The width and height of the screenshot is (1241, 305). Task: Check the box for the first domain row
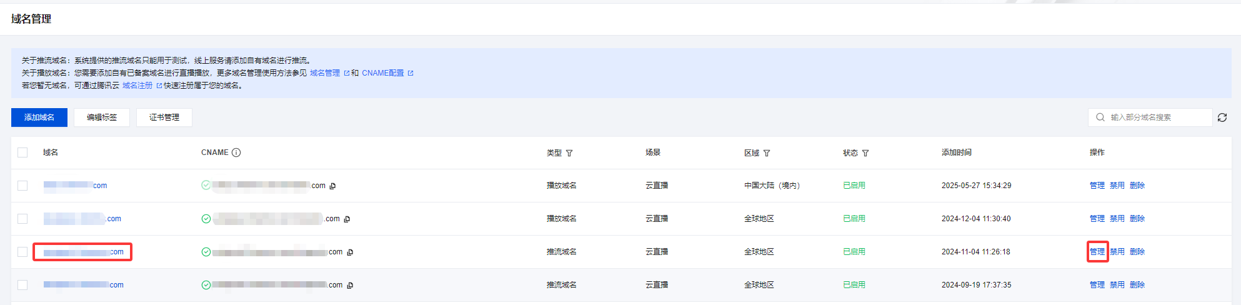point(22,186)
